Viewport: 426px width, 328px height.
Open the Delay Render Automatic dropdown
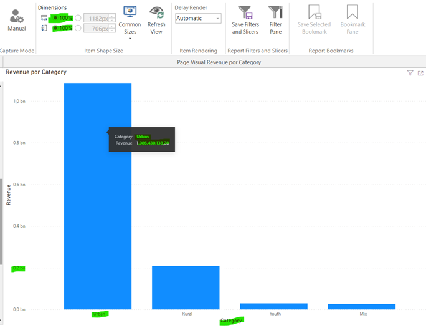pos(198,19)
